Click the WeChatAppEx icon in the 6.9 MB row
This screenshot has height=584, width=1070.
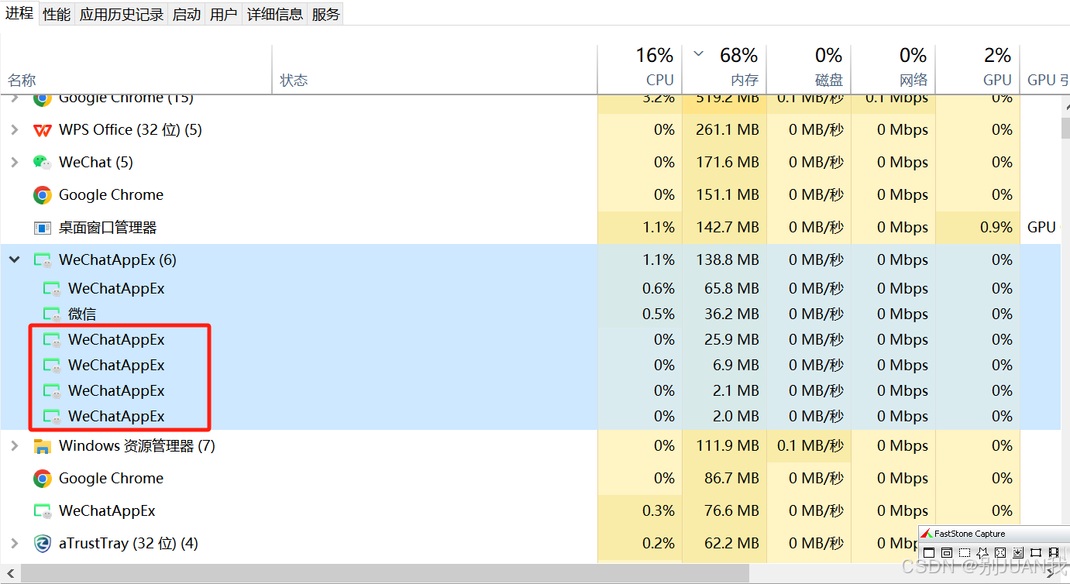coord(52,366)
